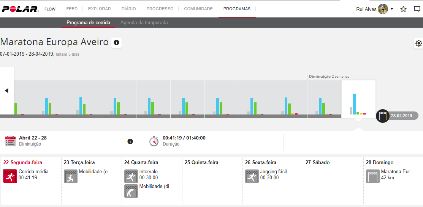This screenshot has height=207, width=423.
Task: Switch to Agenda da temporada tab
Action: coord(144,23)
